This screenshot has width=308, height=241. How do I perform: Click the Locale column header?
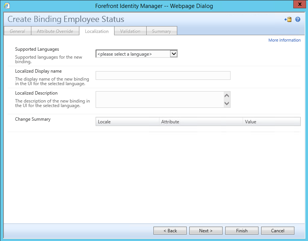click(127, 122)
